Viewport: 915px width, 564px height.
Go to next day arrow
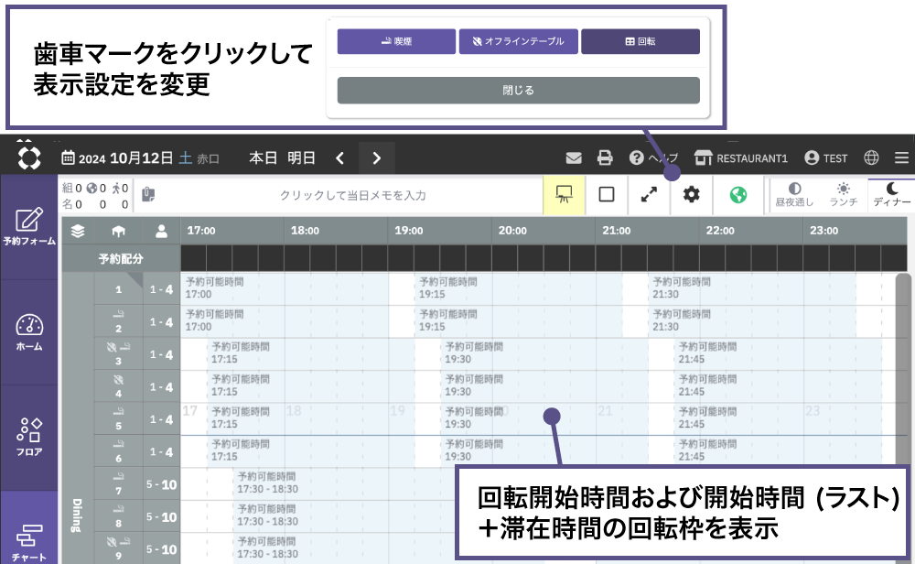click(x=376, y=158)
